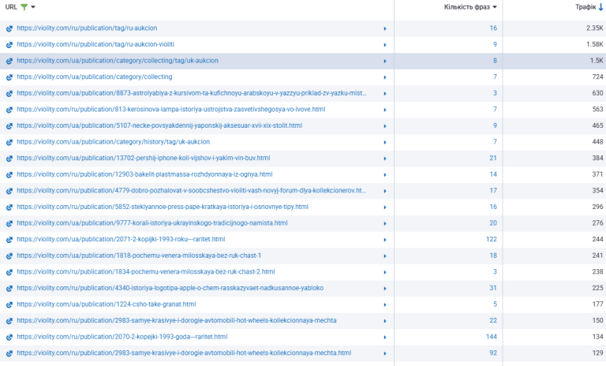Open external link icon for 2071-2-kopijki row
606x366 pixels.
tap(9, 239)
